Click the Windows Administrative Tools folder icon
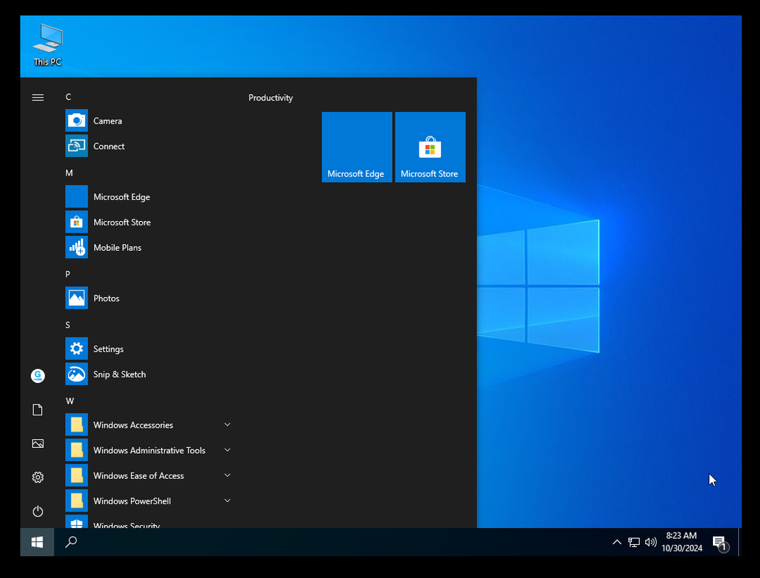 77,449
